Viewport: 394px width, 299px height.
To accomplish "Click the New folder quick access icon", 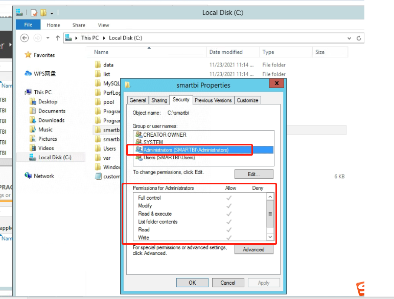I will coord(43,13).
